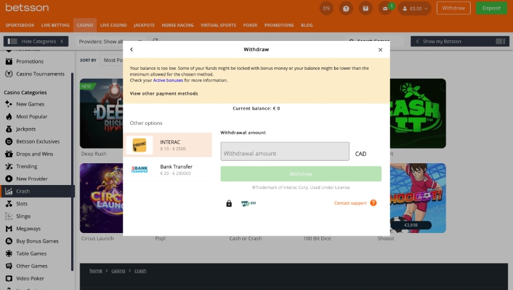Image resolution: width=513 pixels, height=290 pixels.
Task: Open Horse Racing menu item
Action: pyautogui.click(x=178, y=25)
